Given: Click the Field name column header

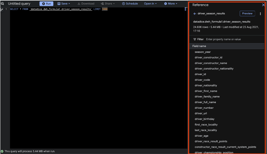Looking at the screenshot, I should pyautogui.click(x=199, y=46).
